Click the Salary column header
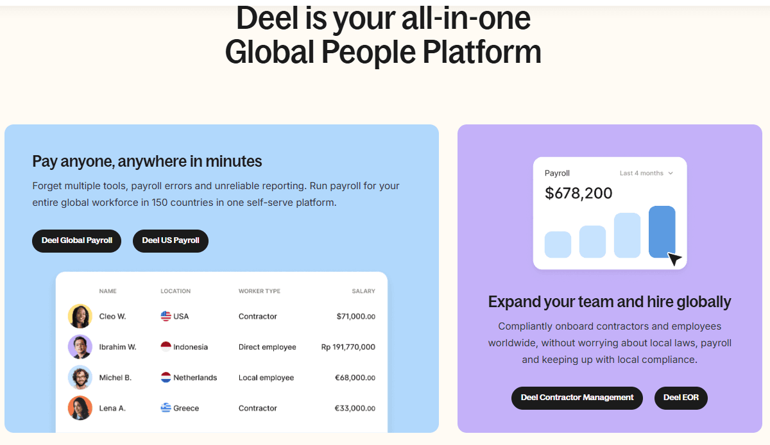Image resolution: width=770 pixels, height=445 pixels. click(x=363, y=291)
